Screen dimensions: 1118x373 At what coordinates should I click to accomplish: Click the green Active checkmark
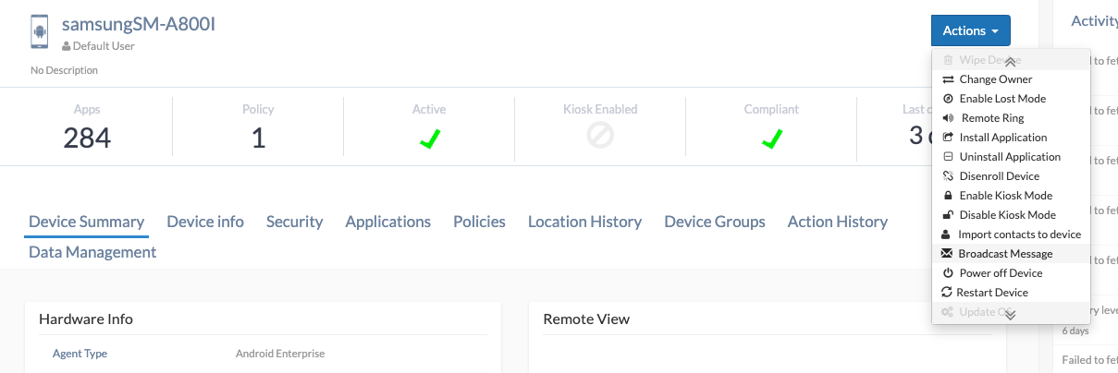tap(429, 138)
